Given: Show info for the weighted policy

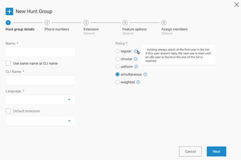Looking at the screenshot, I should tap(138, 82).
